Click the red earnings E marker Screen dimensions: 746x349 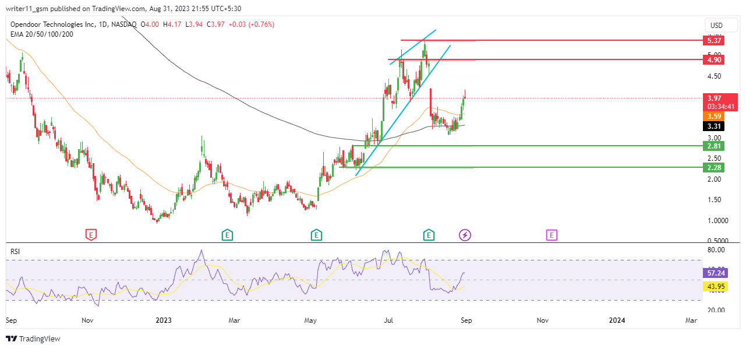(91, 235)
